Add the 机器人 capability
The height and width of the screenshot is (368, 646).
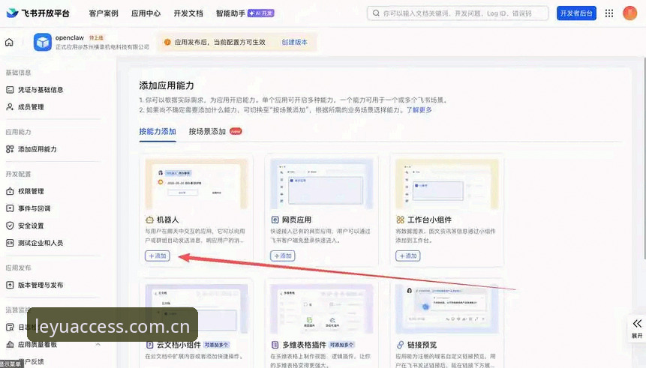point(158,256)
